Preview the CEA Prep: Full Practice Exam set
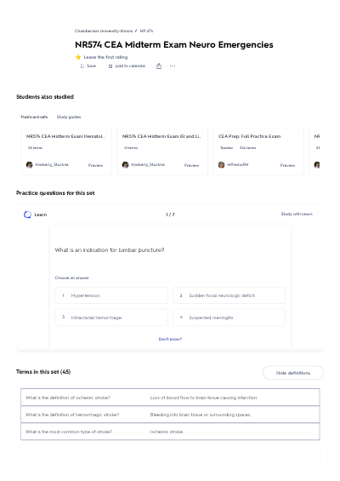Viewport: 340px width, 481px height. click(287, 165)
